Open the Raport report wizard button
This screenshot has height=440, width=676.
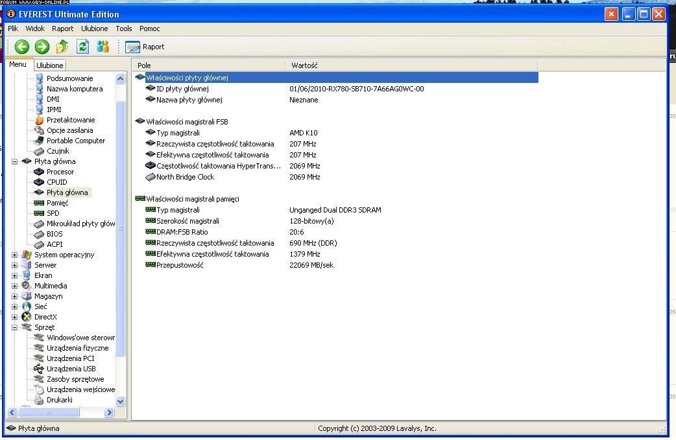click(x=145, y=47)
